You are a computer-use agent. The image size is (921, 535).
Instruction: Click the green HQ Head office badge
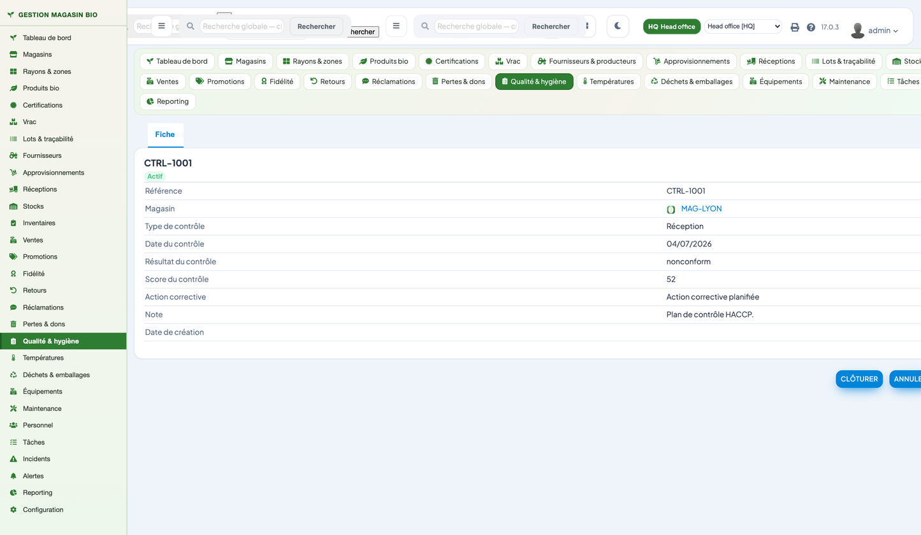(x=672, y=27)
